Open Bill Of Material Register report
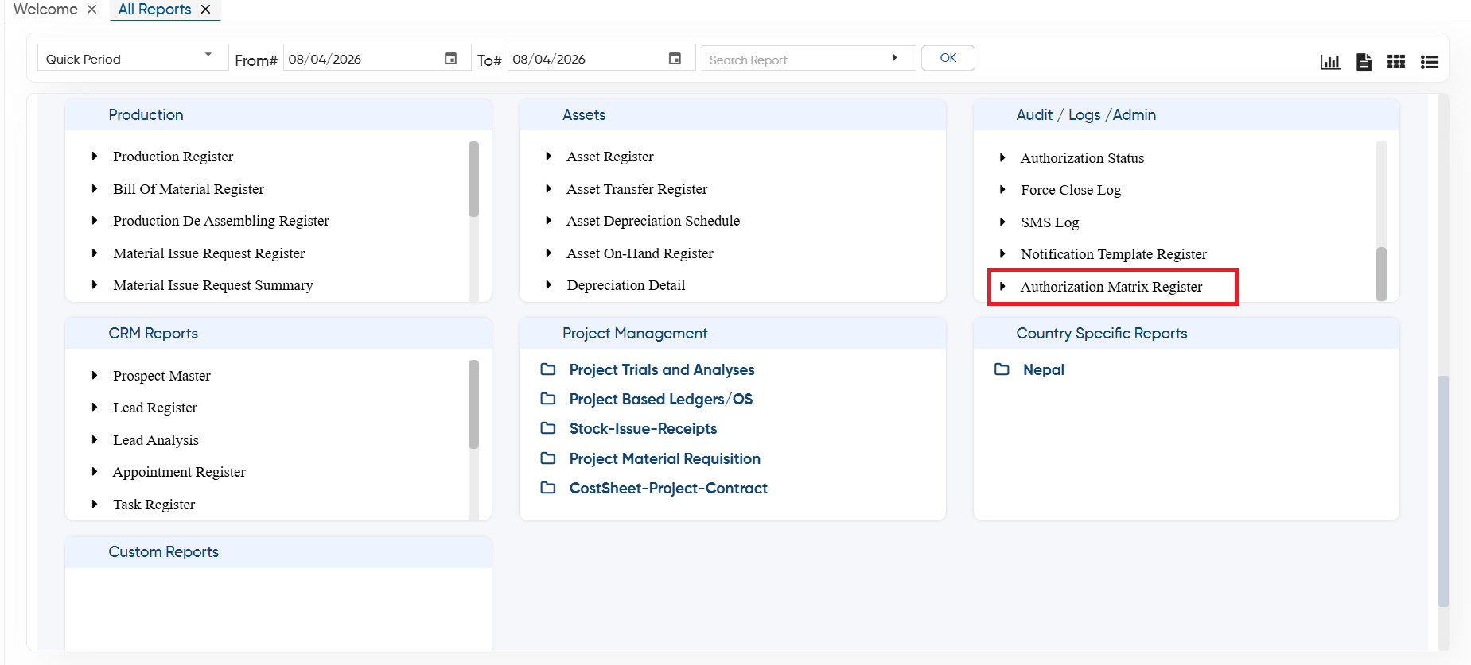1471x665 pixels. click(x=189, y=189)
